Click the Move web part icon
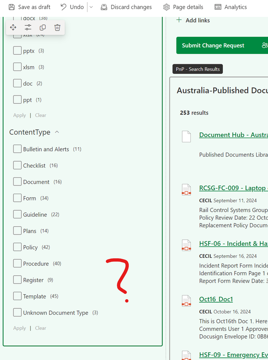268x360 pixels. click(x=13, y=27)
